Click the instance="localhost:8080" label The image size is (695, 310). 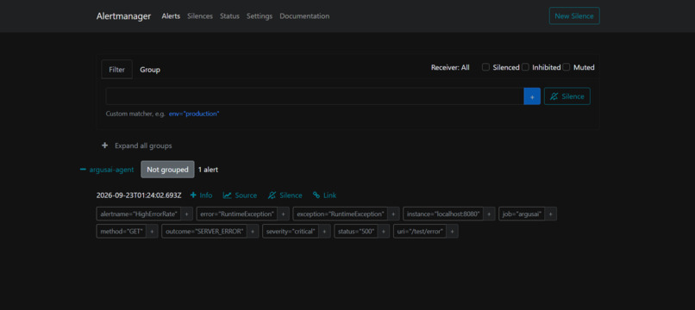(x=443, y=214)
